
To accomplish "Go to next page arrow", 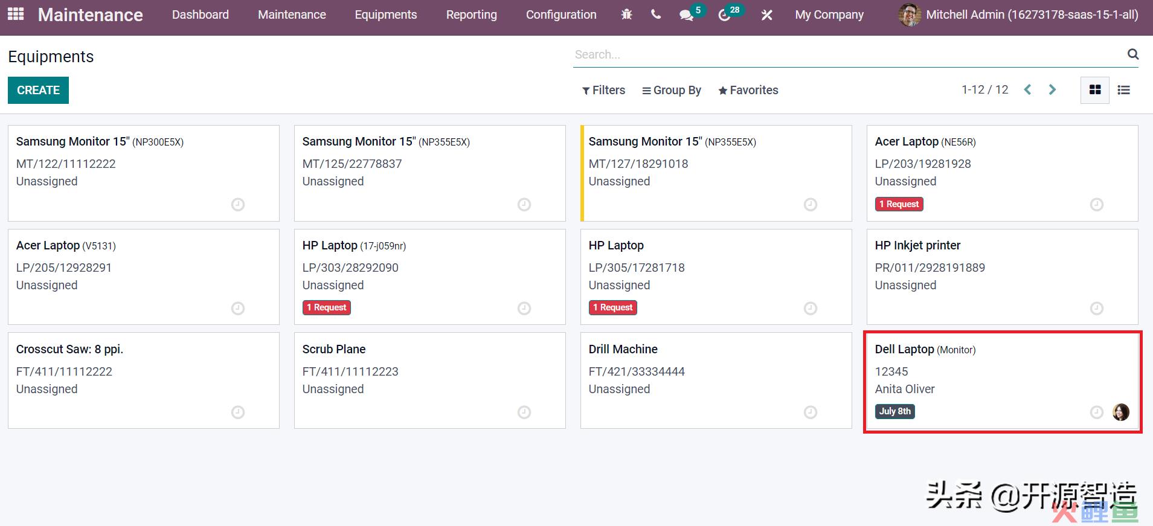I will coord(1052,90).
